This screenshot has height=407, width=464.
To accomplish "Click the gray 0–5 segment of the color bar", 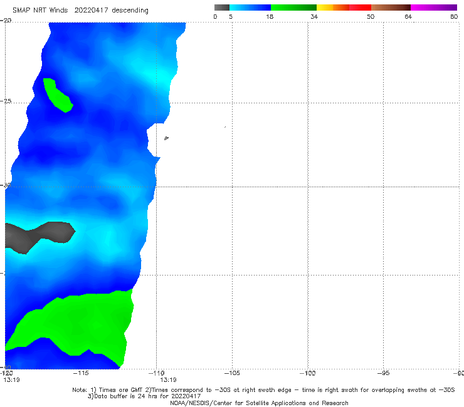I will (x=221, y=8).
